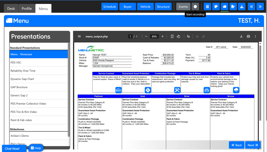This screenshot has width=267, height=152.
Task: Click the Back button
Action: 236,145
